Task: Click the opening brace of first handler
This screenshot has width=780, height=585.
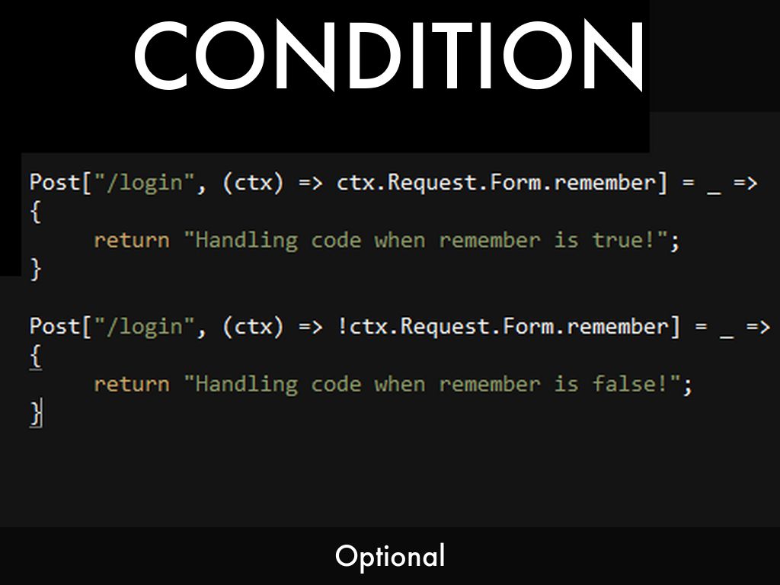Action: click(35, 212)
